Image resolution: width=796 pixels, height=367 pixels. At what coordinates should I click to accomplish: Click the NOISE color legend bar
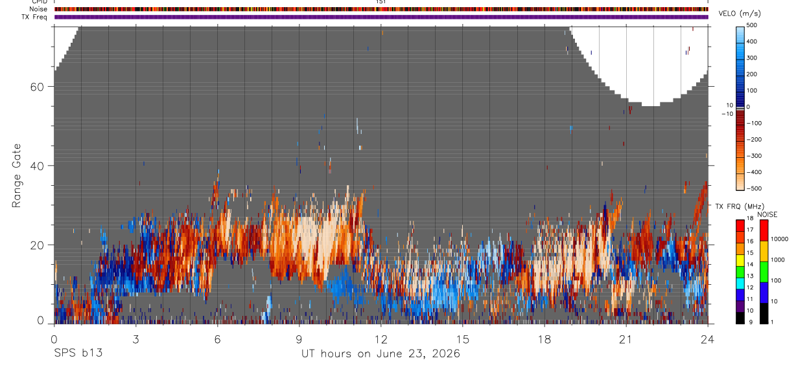pyautogui.click(x=764, y=272)
